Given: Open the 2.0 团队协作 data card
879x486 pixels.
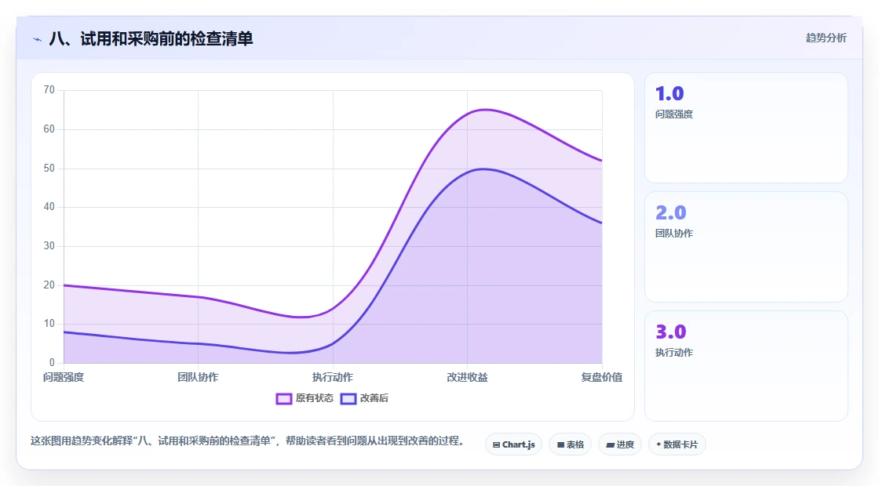Looking at the screenshot, I should tap(746, 247).
